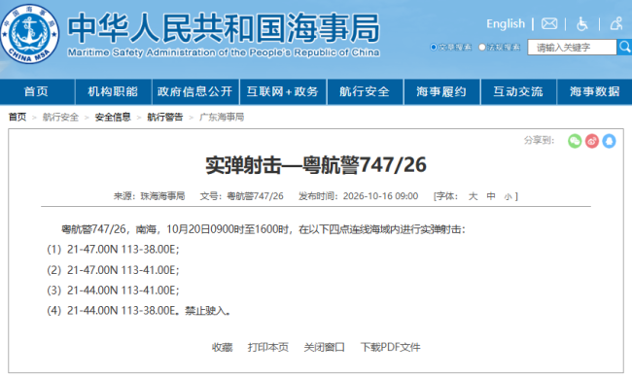
Task: Open the 互动交流 navigation tab
Action: pos(518,92)
